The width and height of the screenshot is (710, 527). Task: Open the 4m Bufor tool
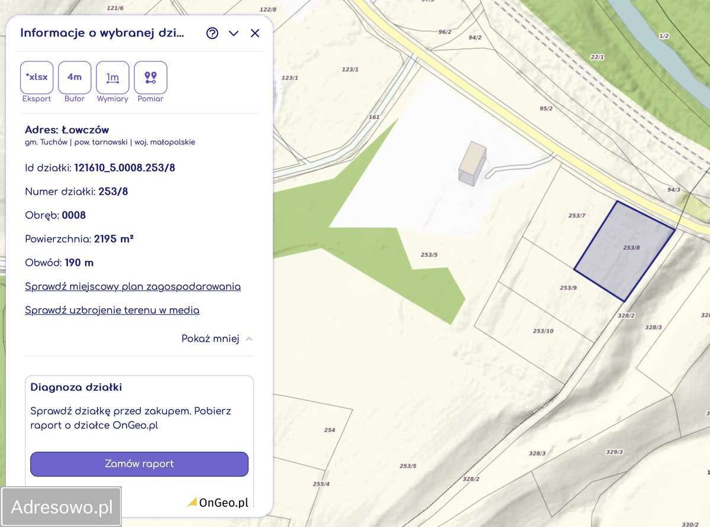click(x=75, y=77)
